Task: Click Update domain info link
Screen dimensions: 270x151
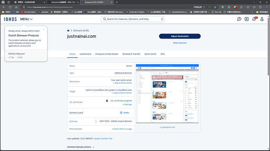Action: click(x=103, y=139)
